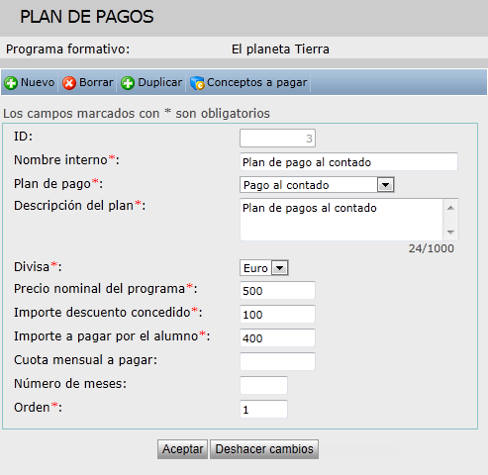
Task: Click the ID field showing 3
Action: [277, 139]
